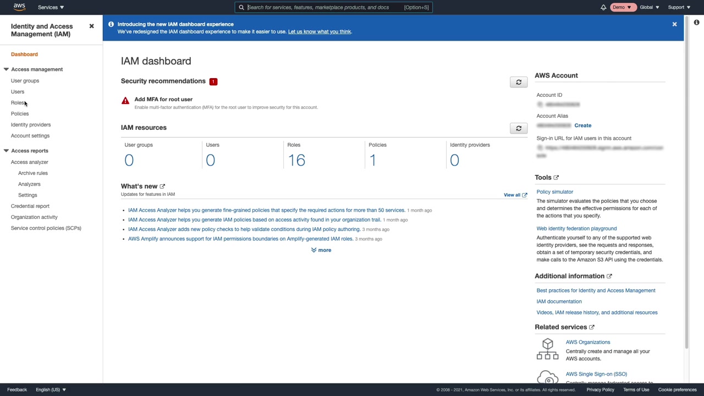Image resolution: width=704 pixels, height=396 pixels.
Task: Open external link icon beside Tools
Action: pos(556,178)
